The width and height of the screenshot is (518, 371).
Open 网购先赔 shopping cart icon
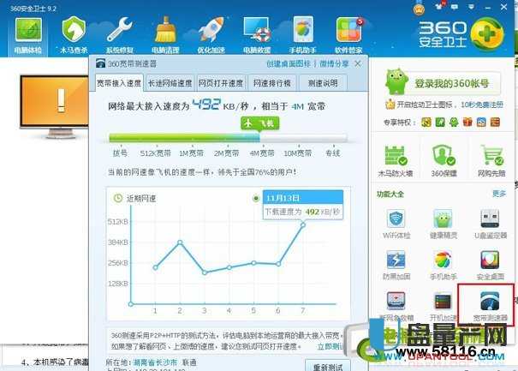[491, 161]
